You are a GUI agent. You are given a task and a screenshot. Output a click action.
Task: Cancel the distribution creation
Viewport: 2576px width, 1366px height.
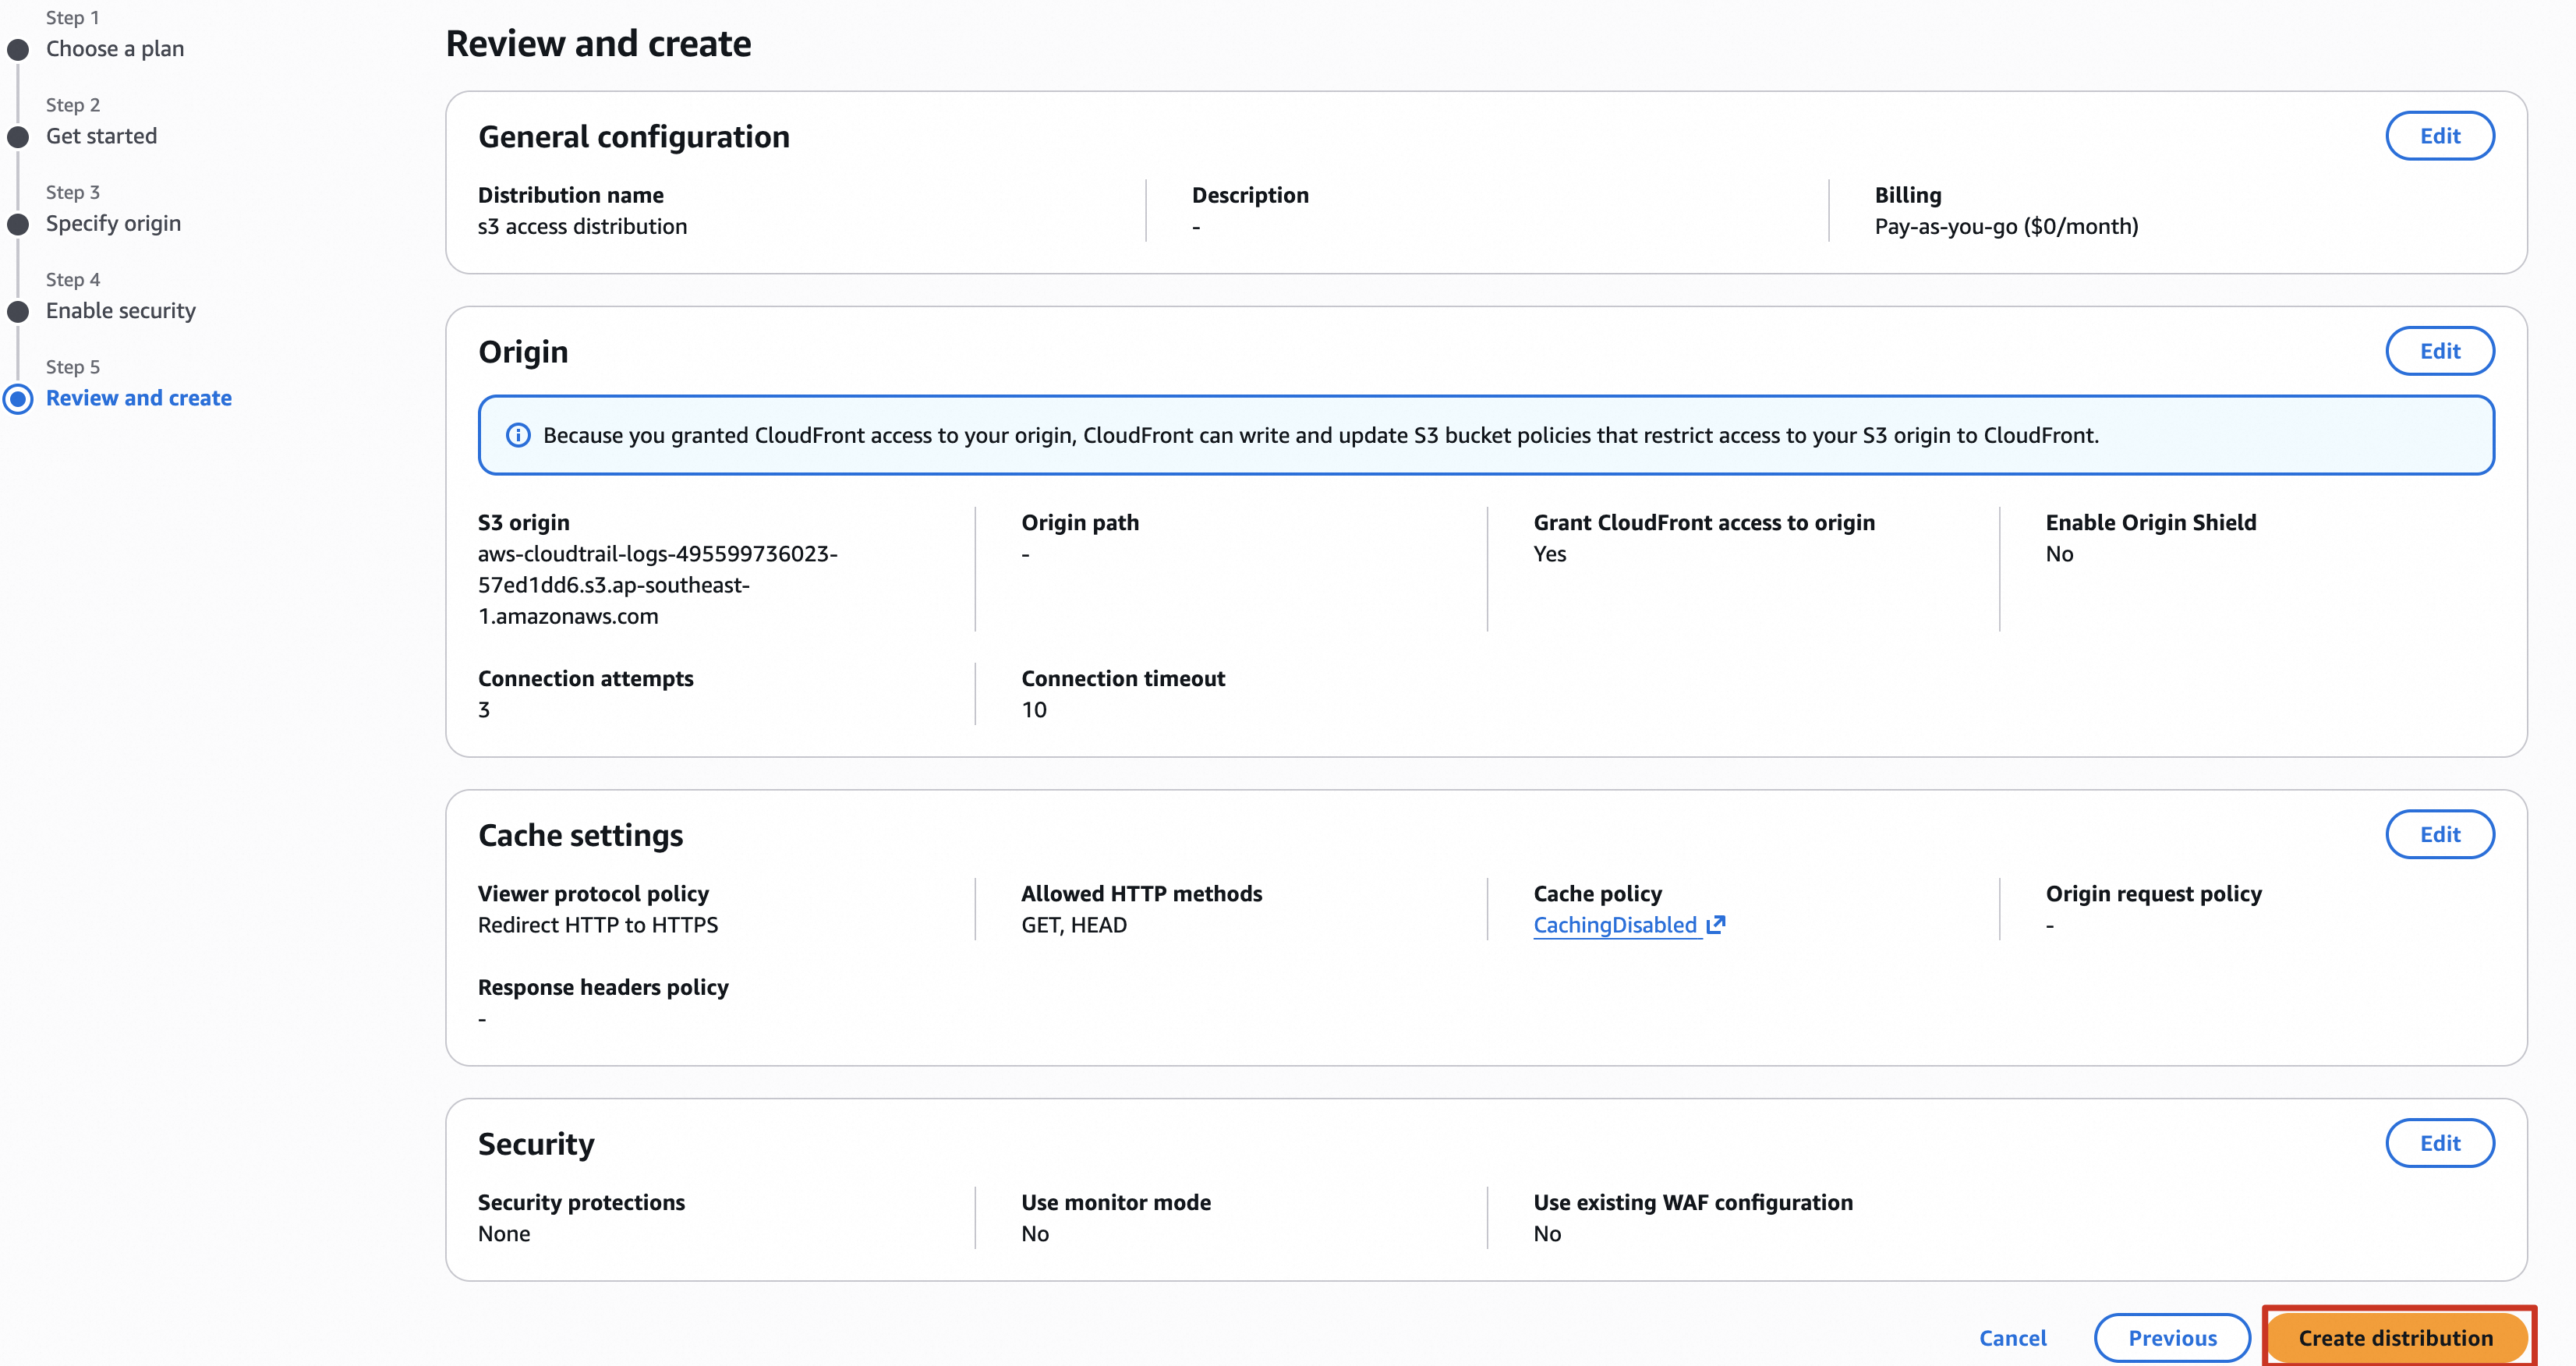[x=2012, y=1338]
